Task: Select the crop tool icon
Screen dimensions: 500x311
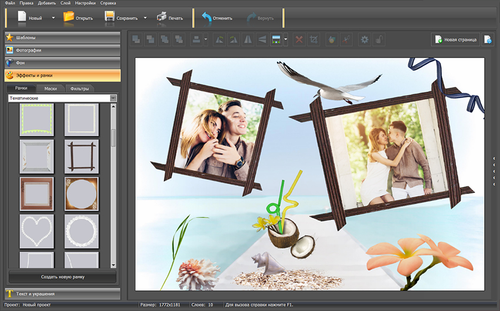Action: click(314, 39)
